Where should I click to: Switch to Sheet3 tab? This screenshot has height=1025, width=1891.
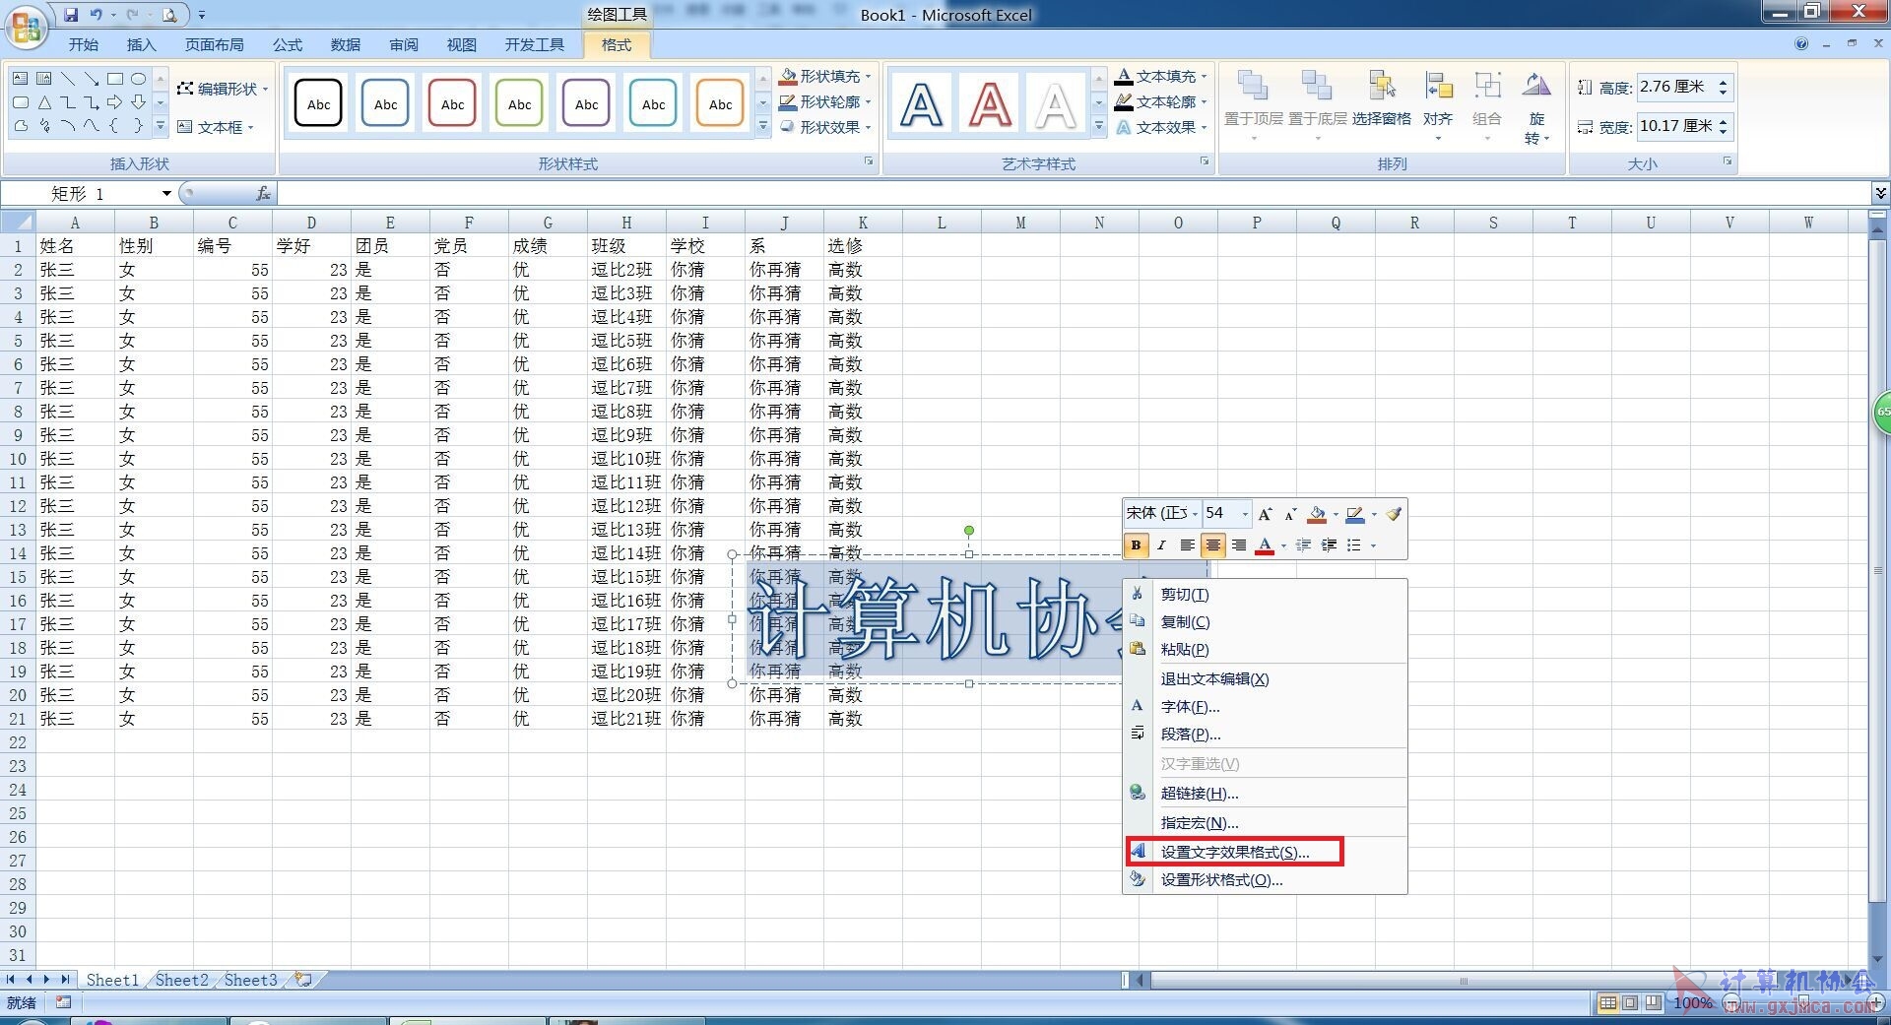251,980
